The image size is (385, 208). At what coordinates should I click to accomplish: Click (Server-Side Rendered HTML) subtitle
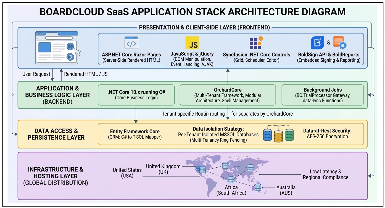coord(131,60)
